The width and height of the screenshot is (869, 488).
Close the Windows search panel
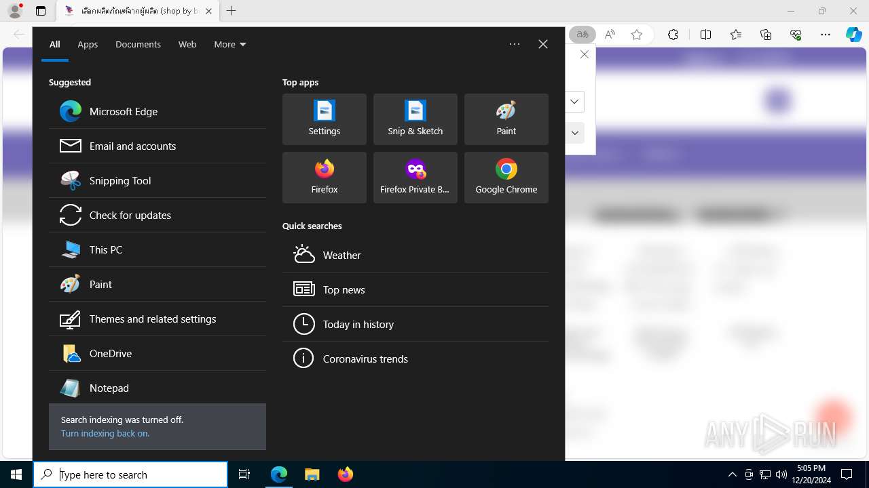tap(543, 44)
